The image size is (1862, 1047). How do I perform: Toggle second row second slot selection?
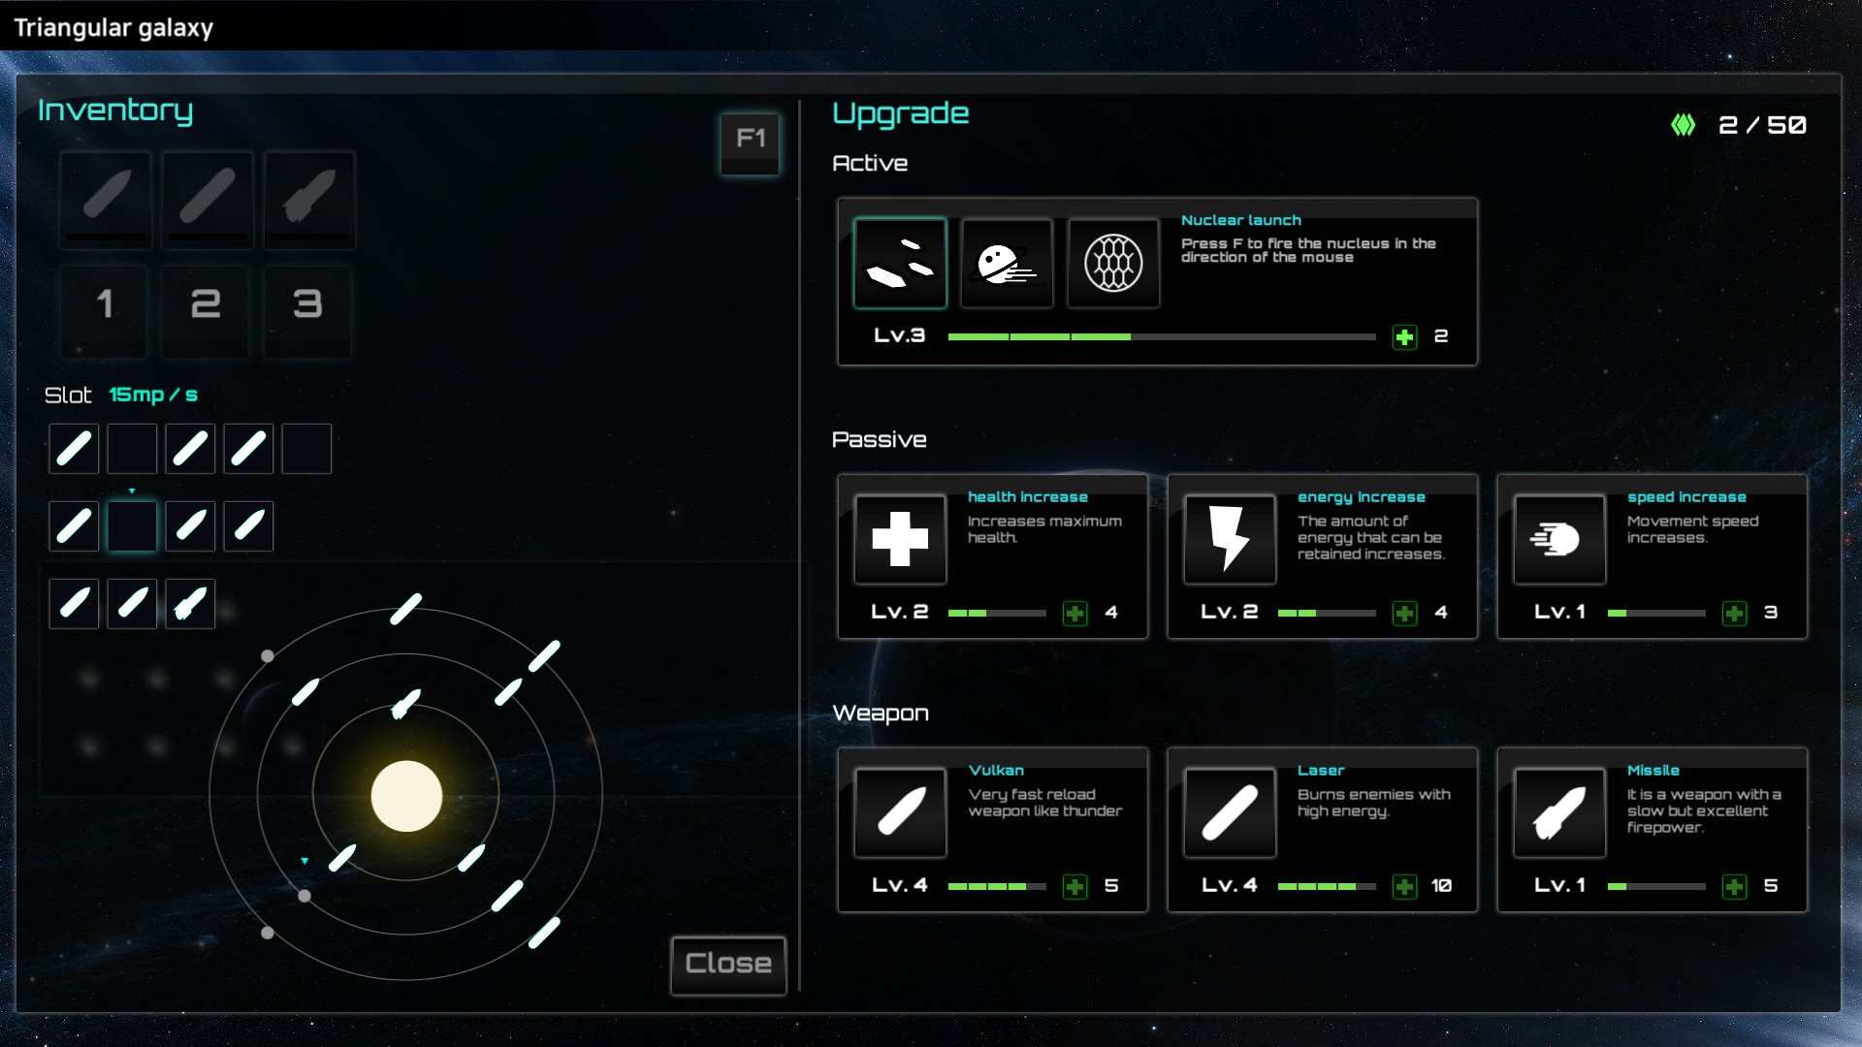(x=131, y=525)
